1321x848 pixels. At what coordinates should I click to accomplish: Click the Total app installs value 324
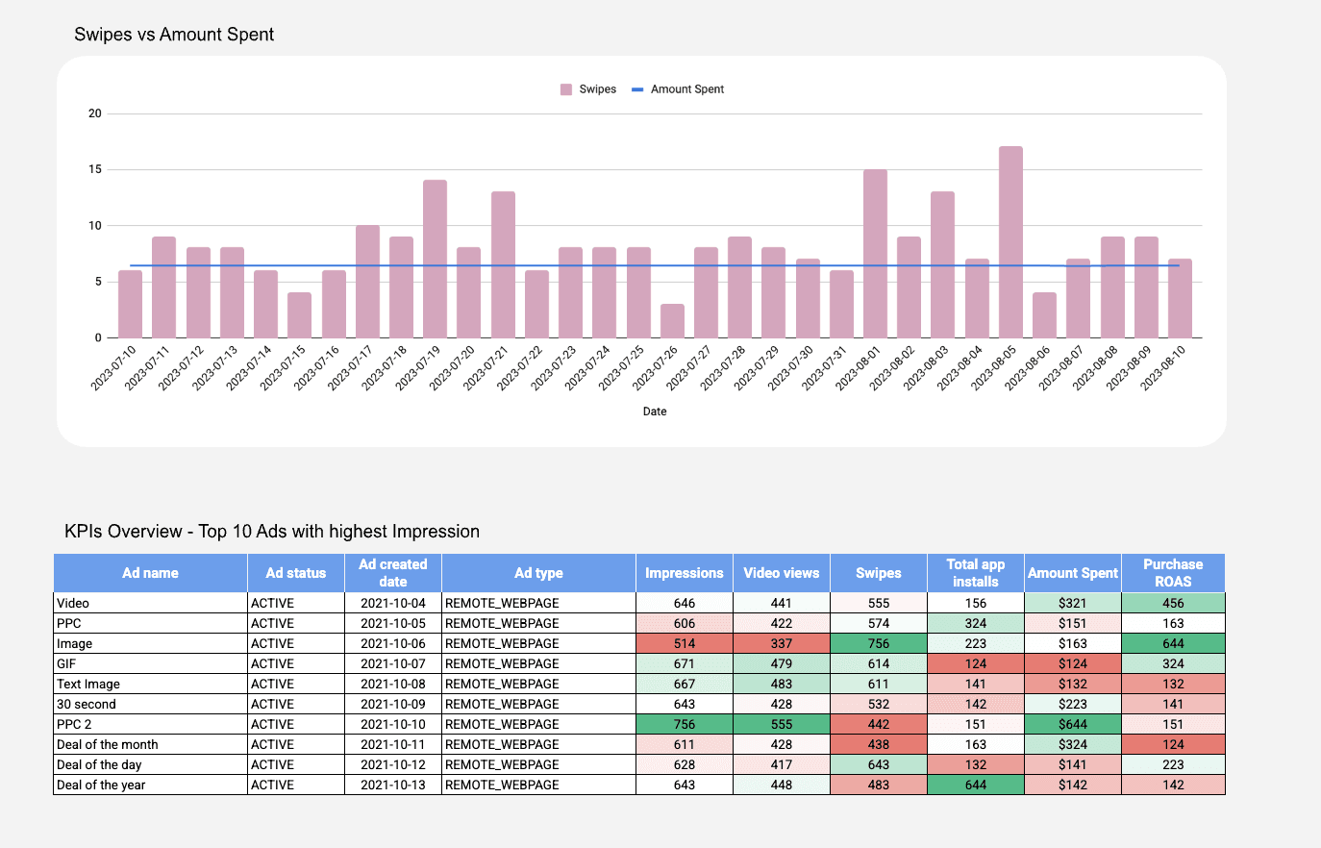click(x=976, y=624)
